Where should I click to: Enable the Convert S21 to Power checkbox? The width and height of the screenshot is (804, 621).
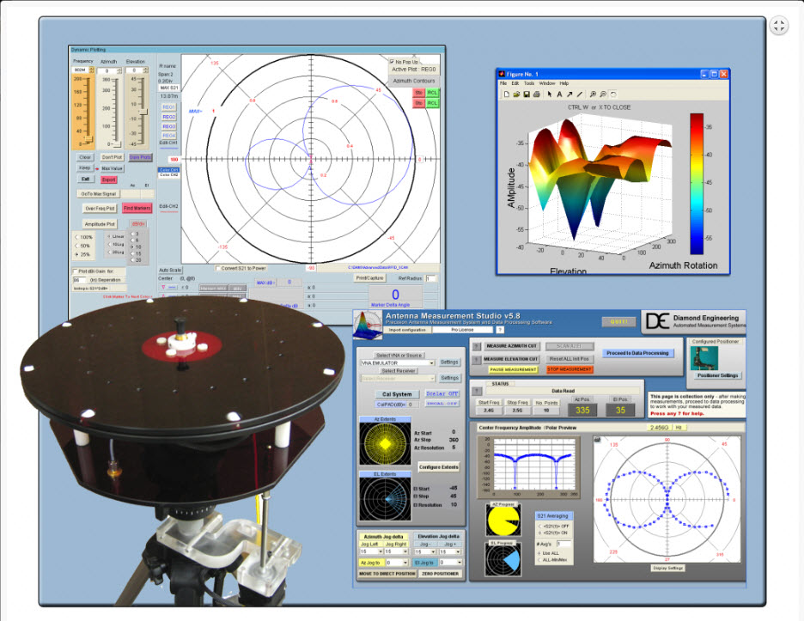(218, 268)
